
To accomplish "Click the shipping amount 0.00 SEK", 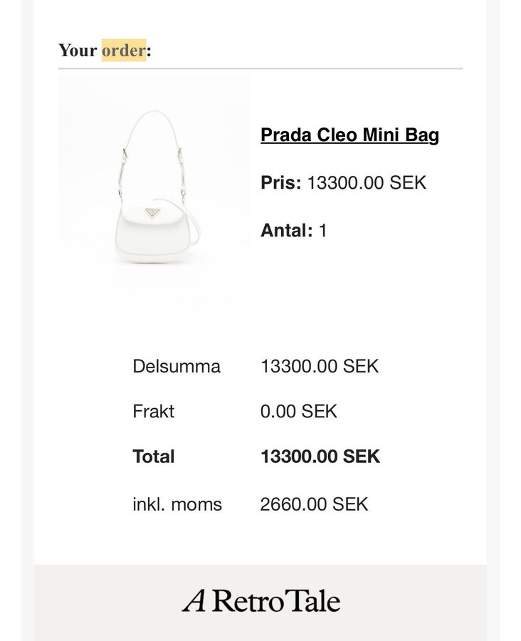I will 298,411.
